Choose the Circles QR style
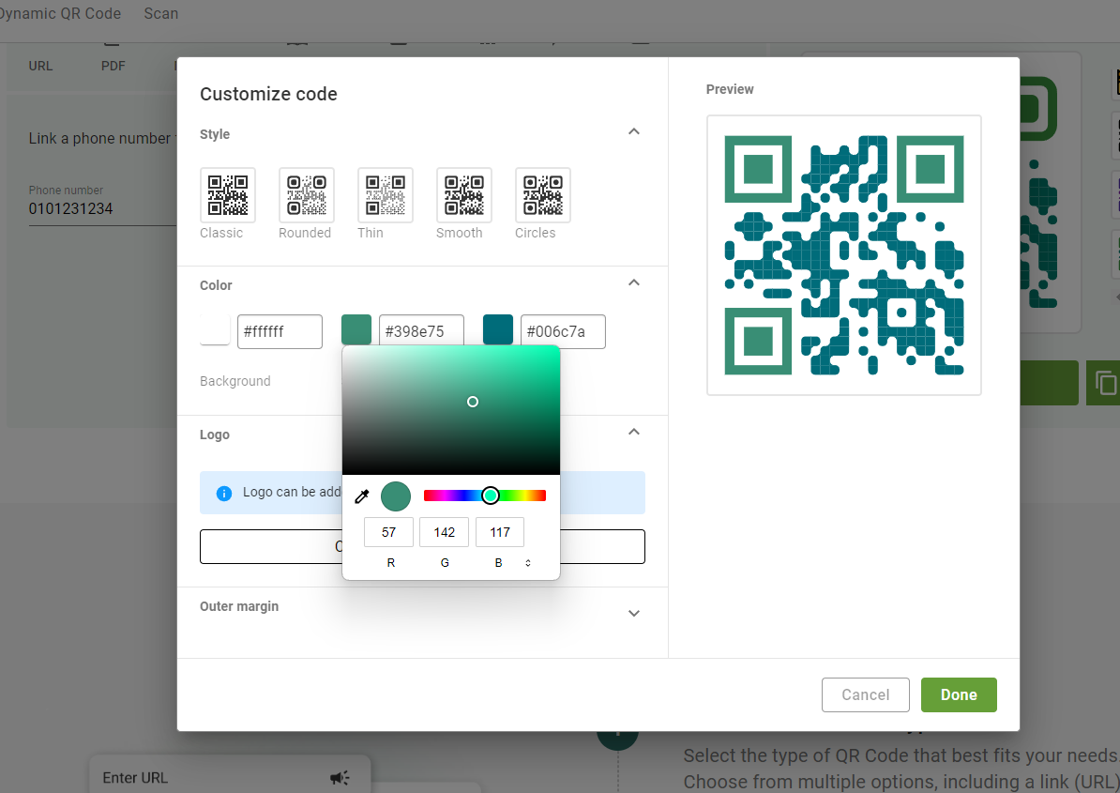Screen dimensions: 1120x793 click(x=542, y=195)
